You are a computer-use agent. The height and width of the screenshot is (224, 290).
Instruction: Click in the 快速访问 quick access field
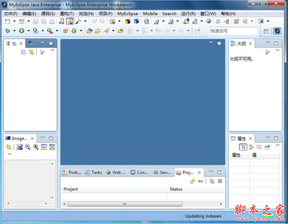(233, 31)
